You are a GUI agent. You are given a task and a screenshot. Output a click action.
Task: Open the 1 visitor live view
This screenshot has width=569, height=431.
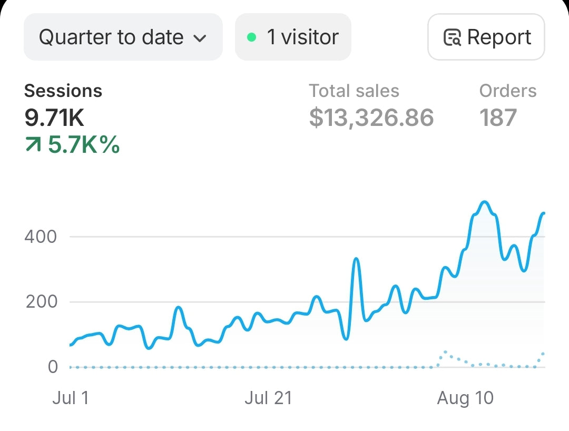[293, 37]
